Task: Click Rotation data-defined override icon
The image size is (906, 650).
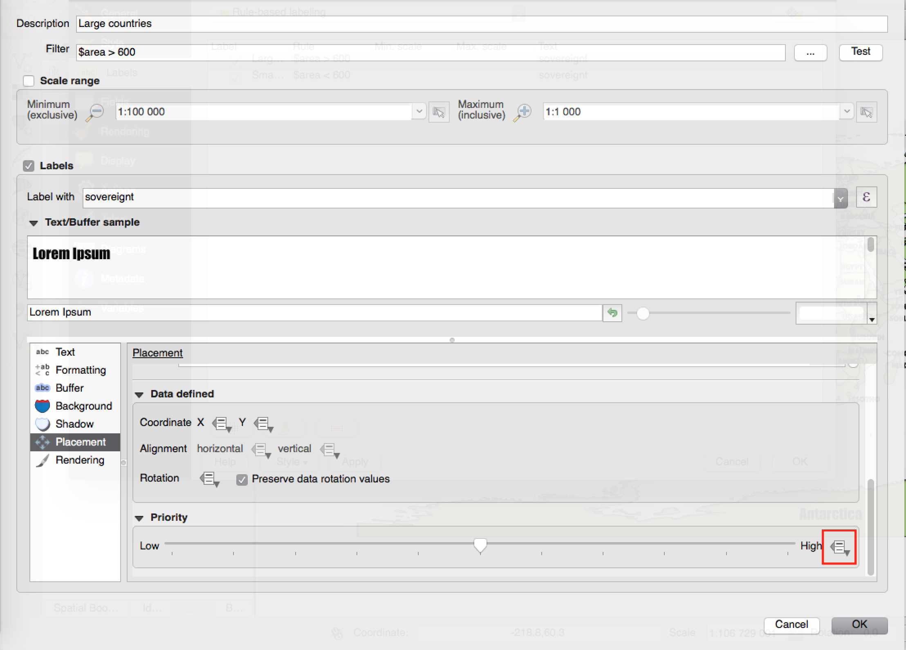Action: tap(209, 479)
